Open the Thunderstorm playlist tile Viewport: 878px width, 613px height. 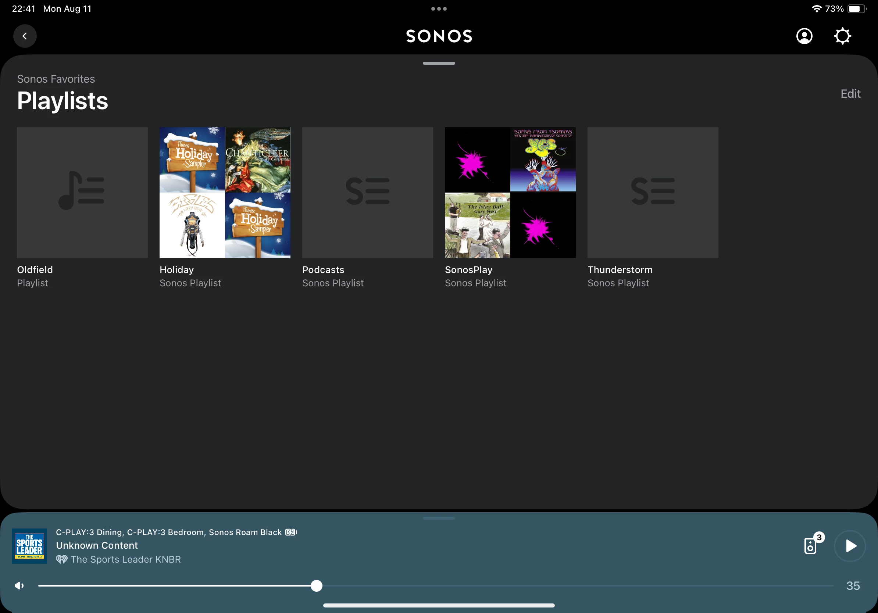[653, 193]
